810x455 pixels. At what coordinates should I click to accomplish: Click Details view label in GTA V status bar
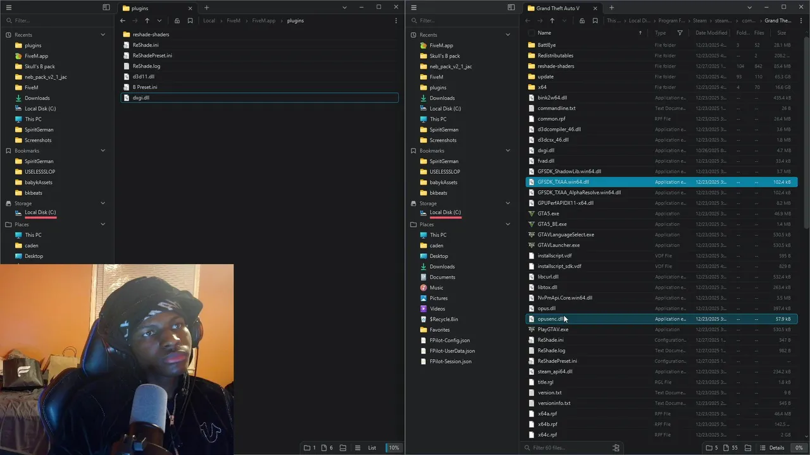pos(776,448)
